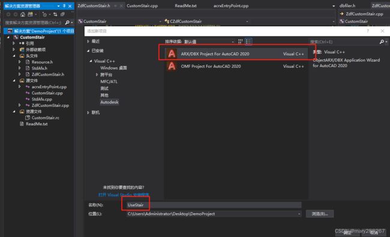Select the CustomStair project node in the tree
Image resolution: width=390 pixels, height=237 pixels.
[32, 37]
